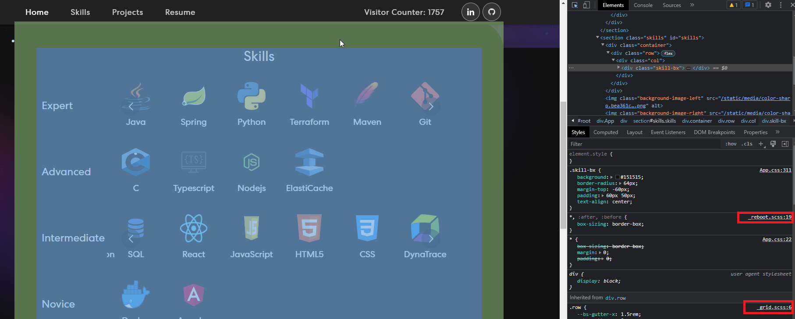
Task: Click the Spring leaf icon
Action: point(194,96)
